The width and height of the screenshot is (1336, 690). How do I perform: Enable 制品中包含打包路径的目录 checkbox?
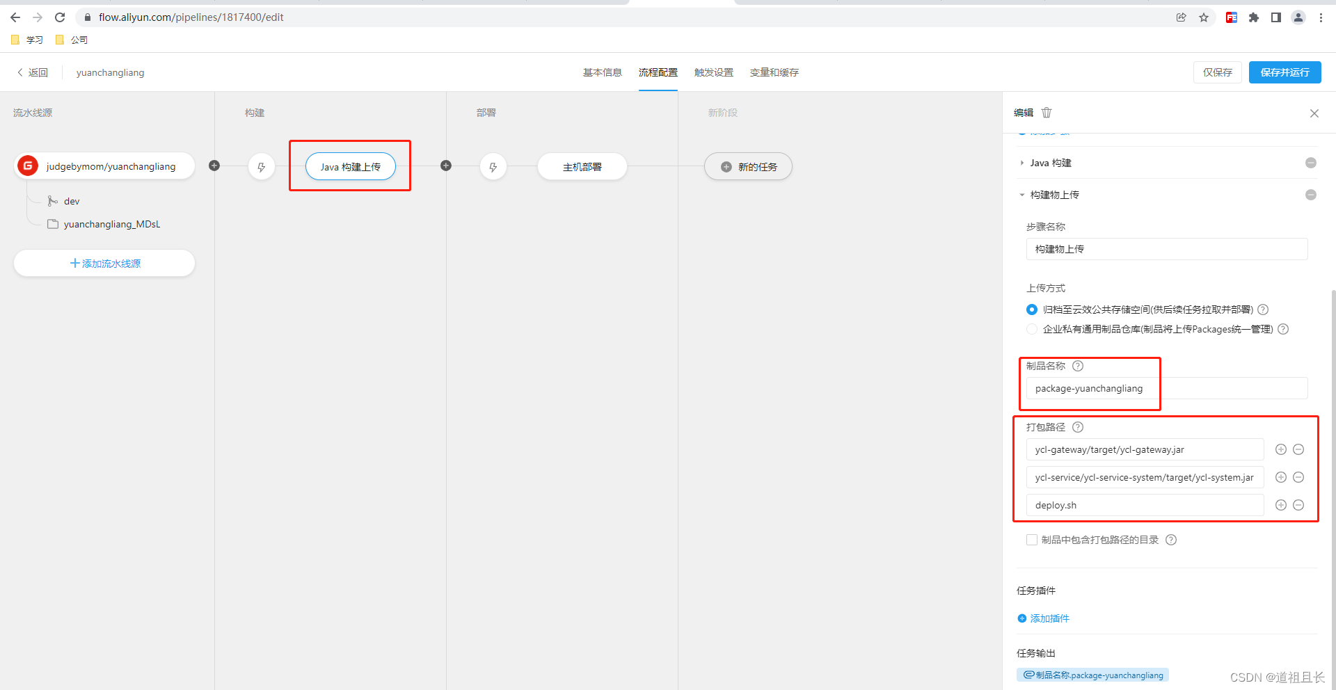[1032, 540]
